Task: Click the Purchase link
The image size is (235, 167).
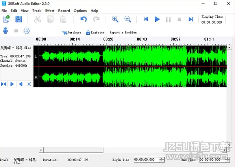Action: pyautogui.click(x=72, y=33)
